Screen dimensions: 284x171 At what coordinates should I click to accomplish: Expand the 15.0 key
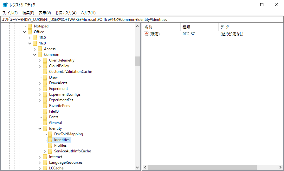tap(30, 38)
